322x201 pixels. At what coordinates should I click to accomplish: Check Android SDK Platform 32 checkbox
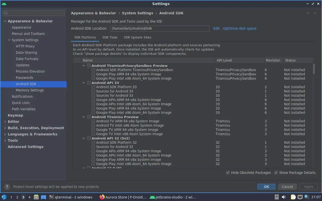point(93,142)
